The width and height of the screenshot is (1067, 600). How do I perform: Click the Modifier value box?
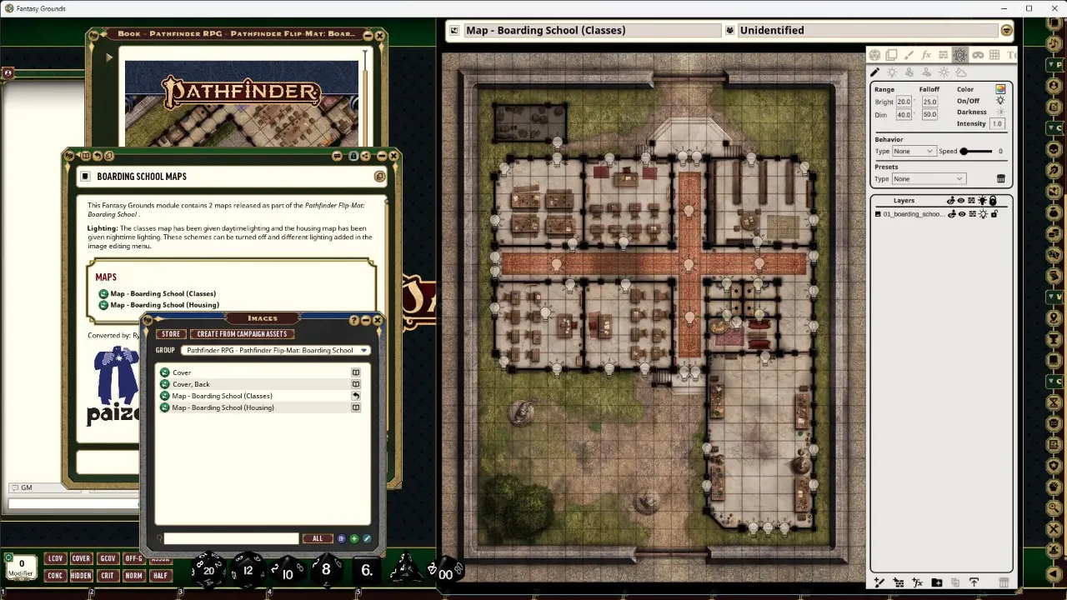(x=22, y=567)
